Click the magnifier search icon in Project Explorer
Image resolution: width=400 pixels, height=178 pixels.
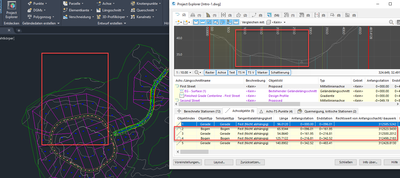pyautogui.click(x=391, y=22)
